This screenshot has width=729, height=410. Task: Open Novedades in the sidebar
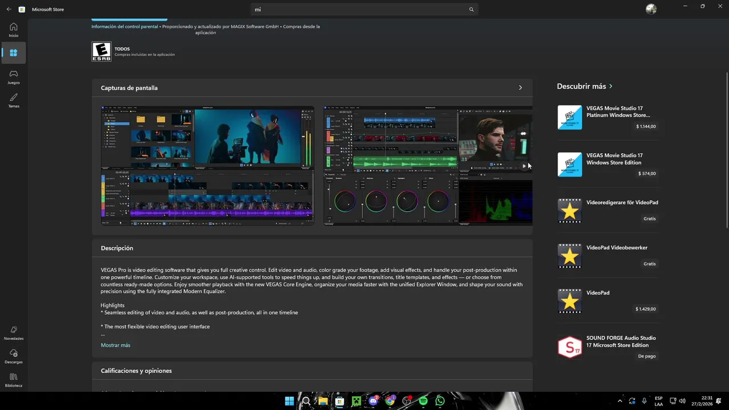(14, 333)
